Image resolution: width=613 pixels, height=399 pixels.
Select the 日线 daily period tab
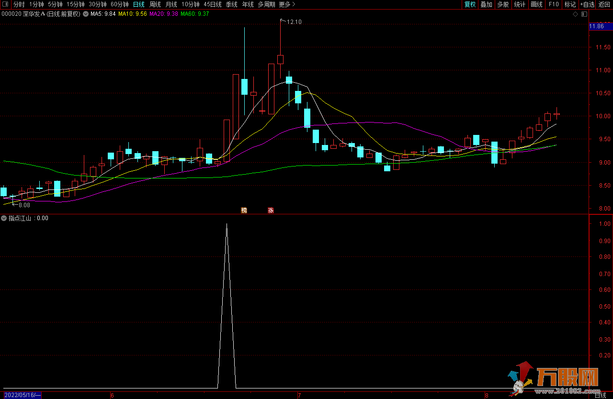pyautogui.click(x=139, y=4)
